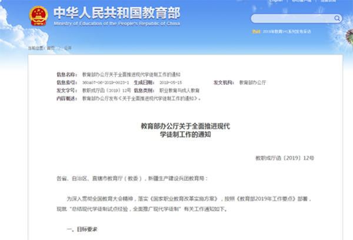Screen dimensions: 353x240
Task: Click the 首页 breadcrumb link
Action: (x=51, y=48)
